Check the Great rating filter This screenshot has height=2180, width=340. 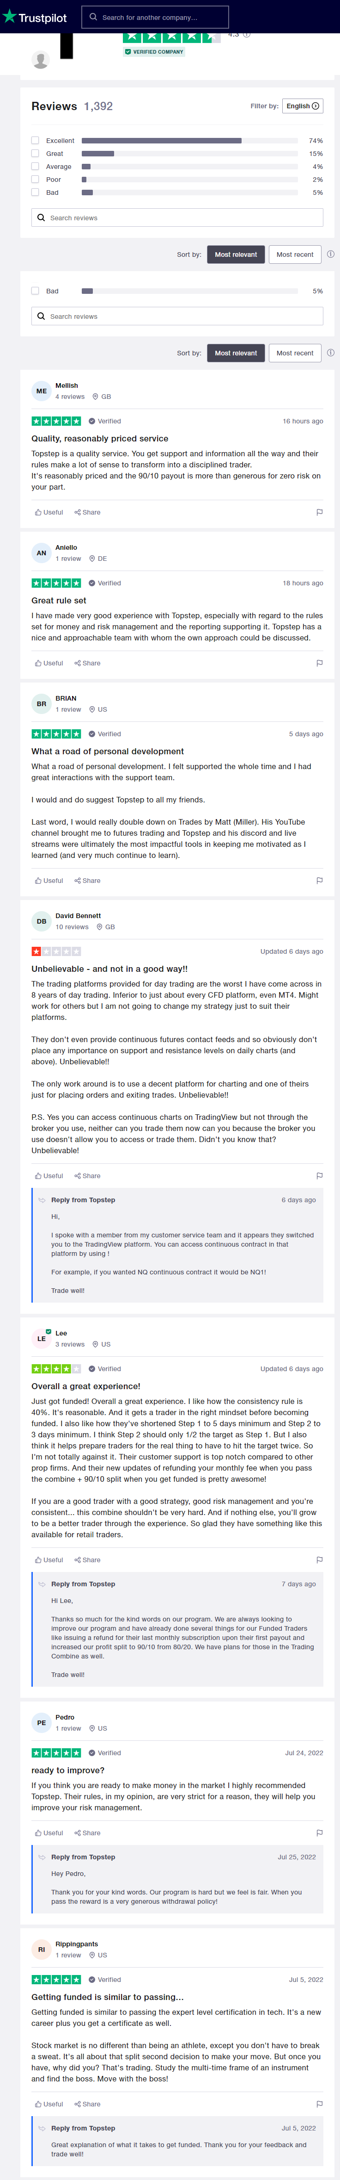pyautogui.click(x=36, y=153)
